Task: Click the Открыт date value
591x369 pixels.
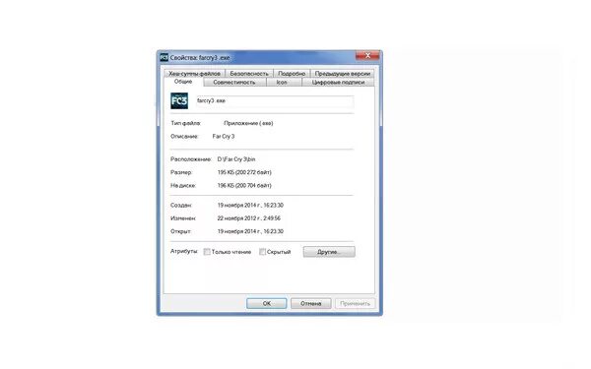Action: (x=250, y=231)
